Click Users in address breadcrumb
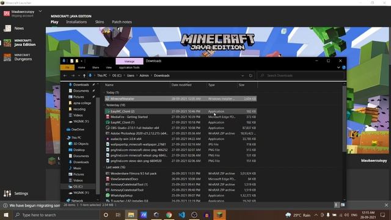 point(130,76)
